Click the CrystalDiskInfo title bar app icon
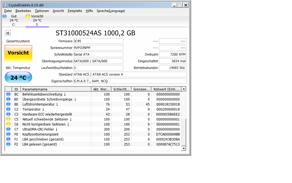 pos(5,5)
